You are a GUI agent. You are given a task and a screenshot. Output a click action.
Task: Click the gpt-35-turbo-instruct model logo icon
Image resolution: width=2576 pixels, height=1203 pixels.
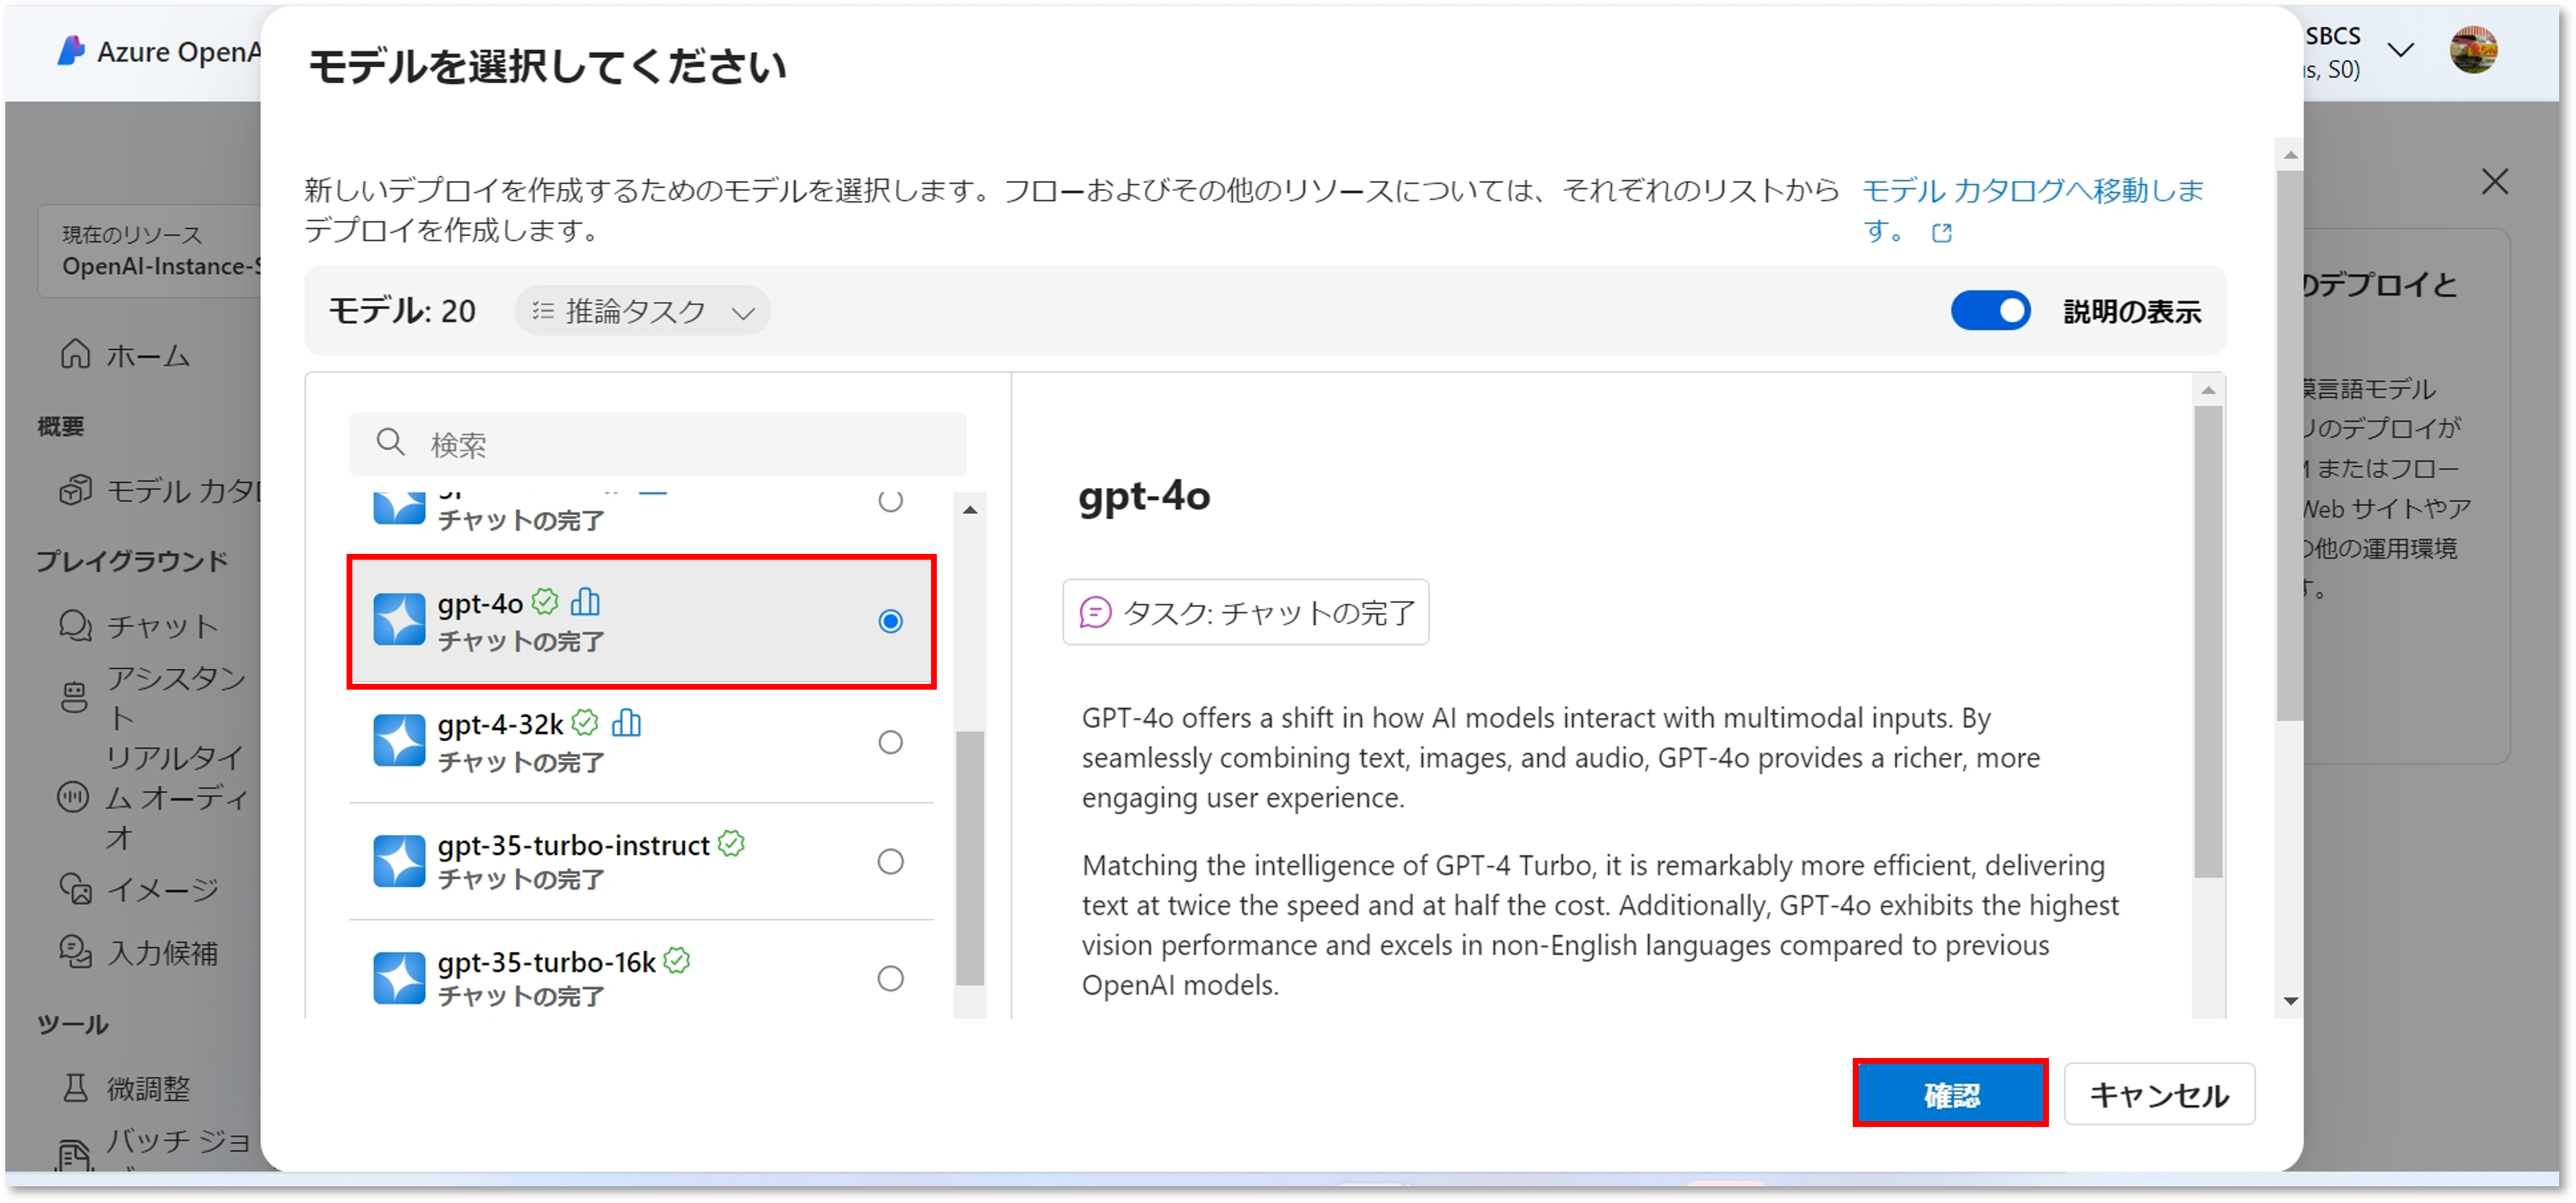399,860
